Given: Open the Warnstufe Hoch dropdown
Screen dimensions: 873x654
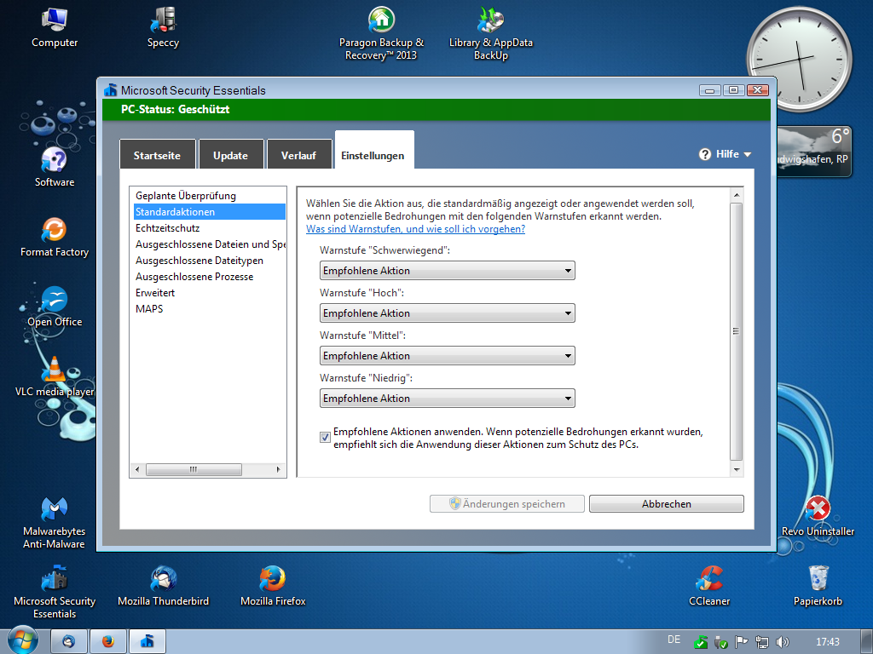Looking at the screenshot, I should pyautogui.click(x=447, y=313).
